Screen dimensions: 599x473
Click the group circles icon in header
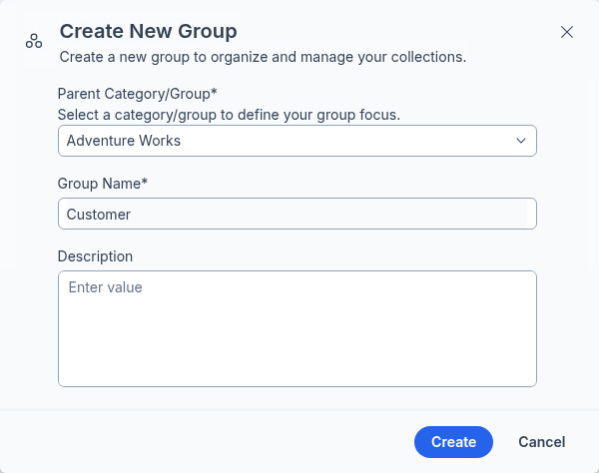pos(34,41)
